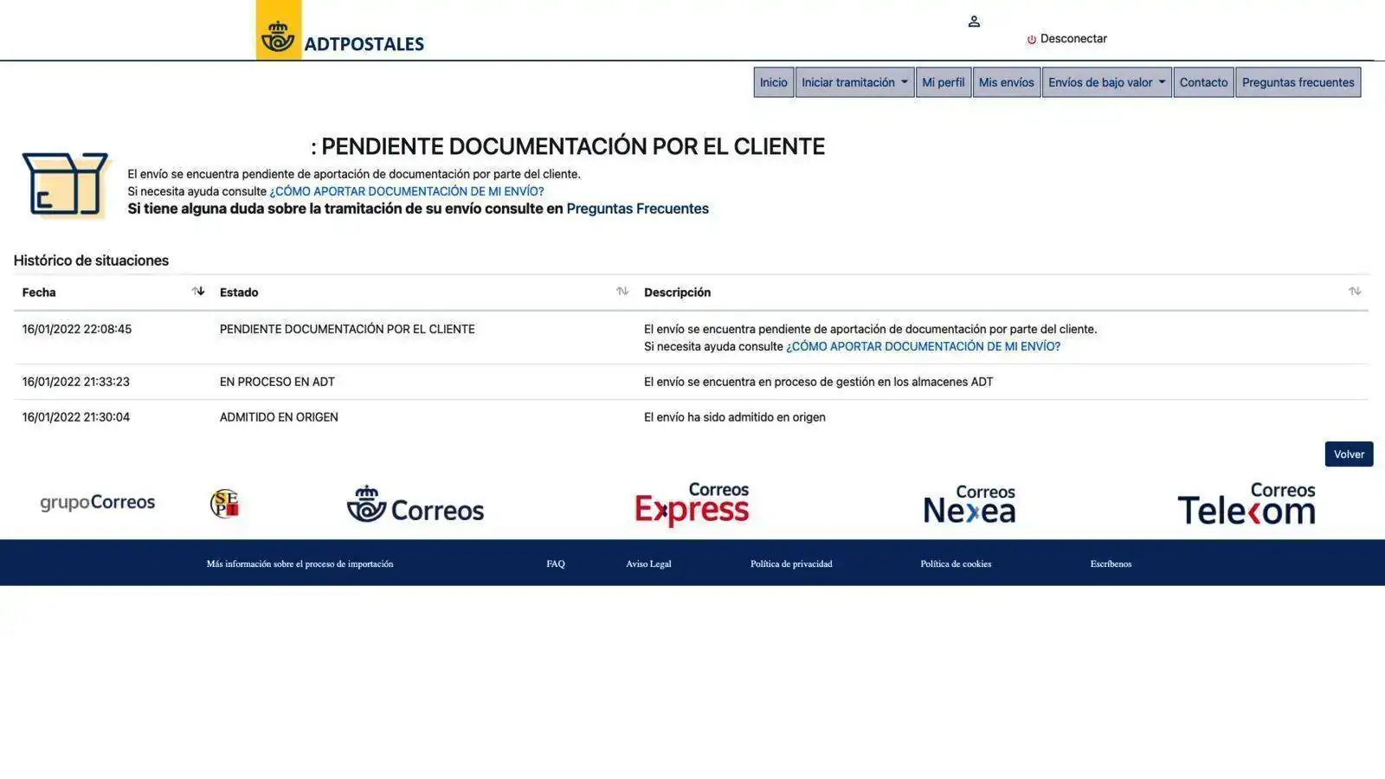Open Preguntas frecuentes menu item
Screen dimensions: 1385x779
tap(1298, 82)
